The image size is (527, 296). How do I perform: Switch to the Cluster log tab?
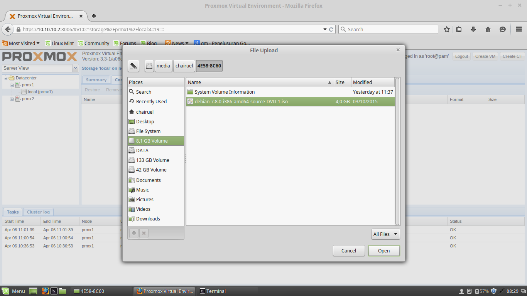(38, 212)
